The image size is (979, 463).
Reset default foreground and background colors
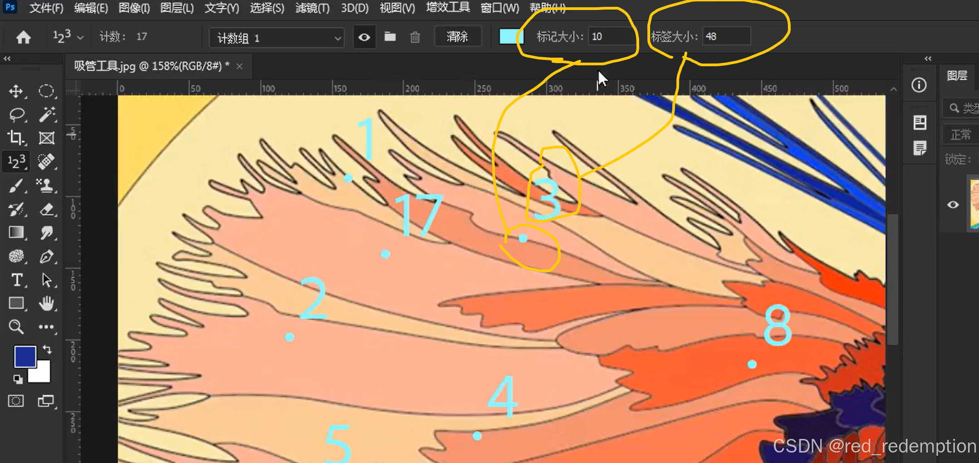point(18,379)
